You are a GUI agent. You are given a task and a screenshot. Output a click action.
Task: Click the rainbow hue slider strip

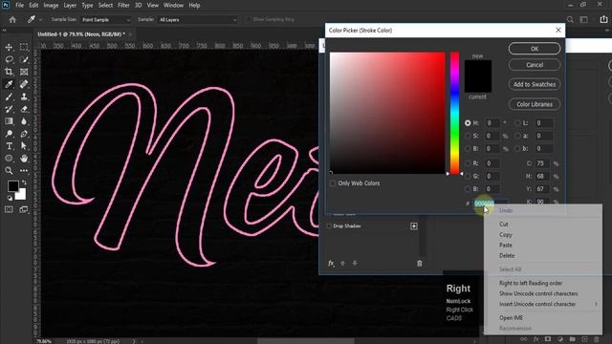pos(455,113)
